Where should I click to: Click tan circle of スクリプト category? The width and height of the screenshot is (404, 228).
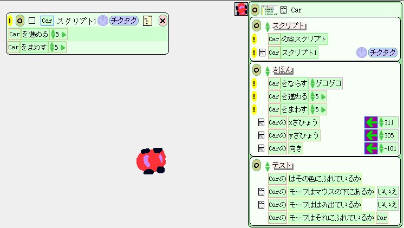[x=256, y=25]
